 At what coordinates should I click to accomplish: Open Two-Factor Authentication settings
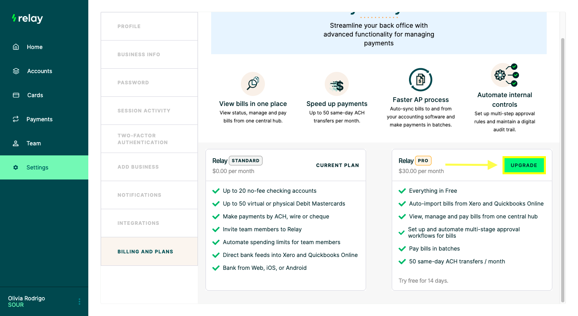149,139
